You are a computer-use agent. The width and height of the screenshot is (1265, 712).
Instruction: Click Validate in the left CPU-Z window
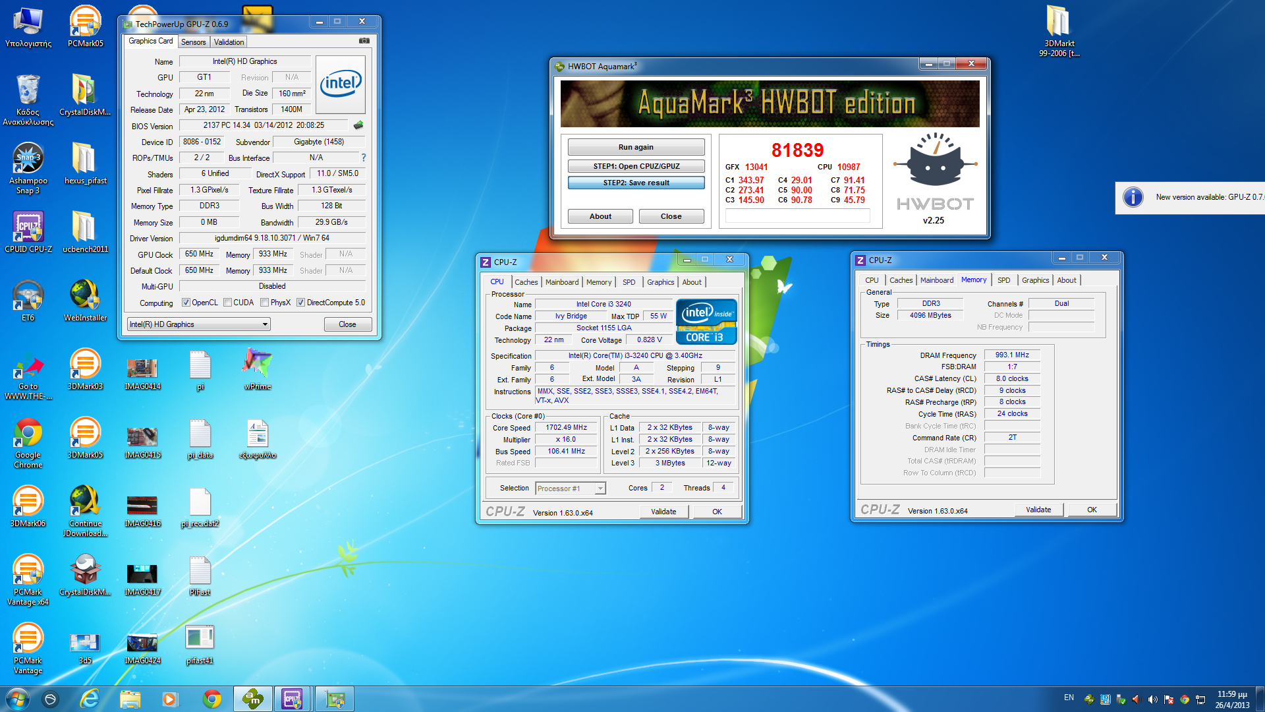pyautogui.click(x=663, y=512)
